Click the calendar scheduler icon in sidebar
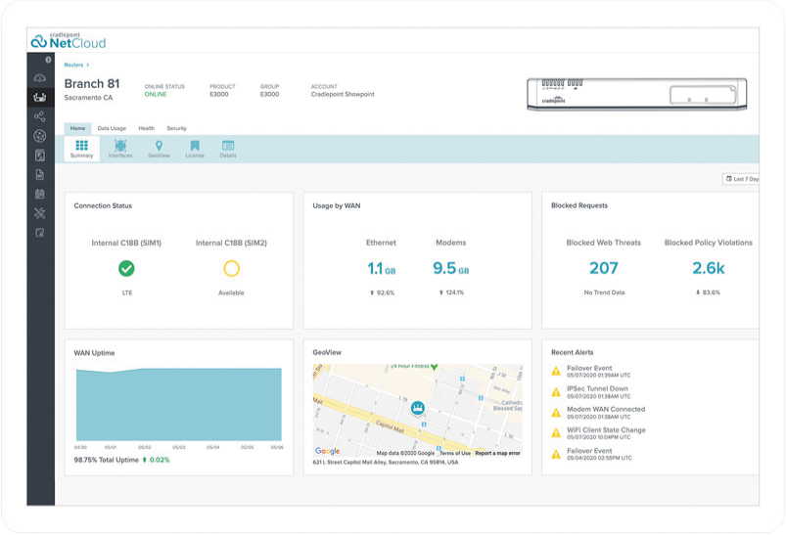 click(40, 194)
